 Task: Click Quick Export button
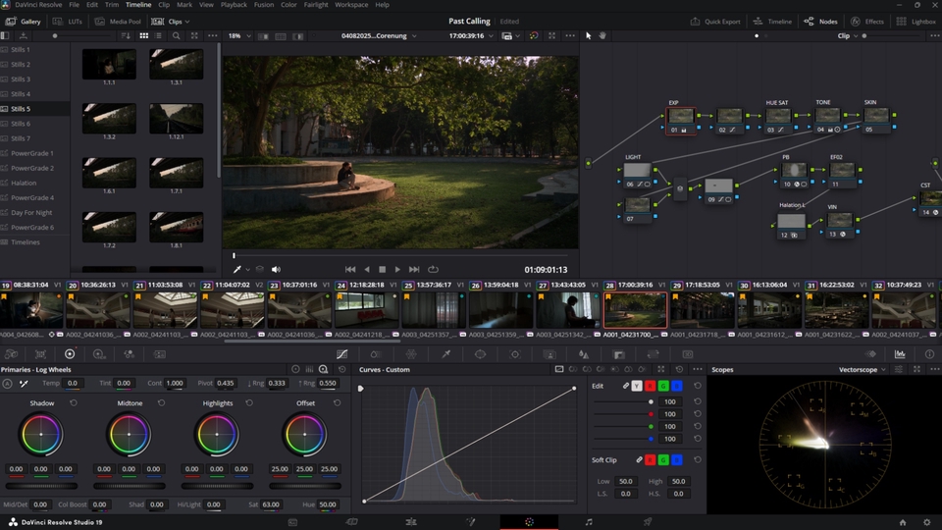tap(715, 21)
